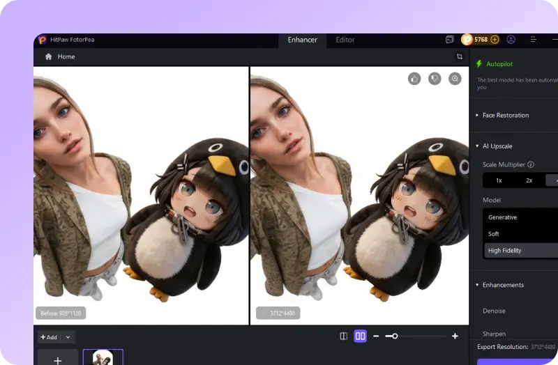Choose the Soft model
Viewport: 558px width, 365px height.
[x=521, y=234]
